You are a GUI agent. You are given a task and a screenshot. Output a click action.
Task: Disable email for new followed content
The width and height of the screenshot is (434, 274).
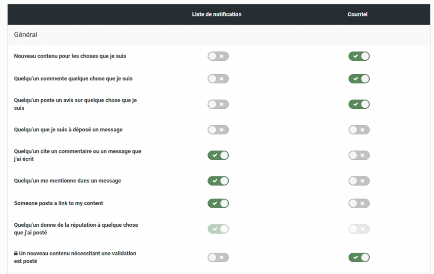coord(359,56)
